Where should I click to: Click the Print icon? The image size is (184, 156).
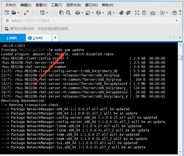click(78, 13)
